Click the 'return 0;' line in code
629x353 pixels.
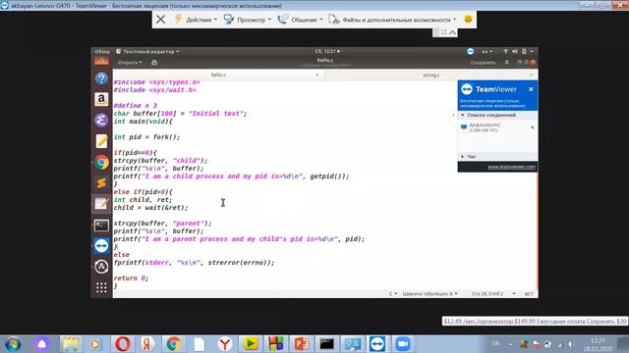point(131,278)
